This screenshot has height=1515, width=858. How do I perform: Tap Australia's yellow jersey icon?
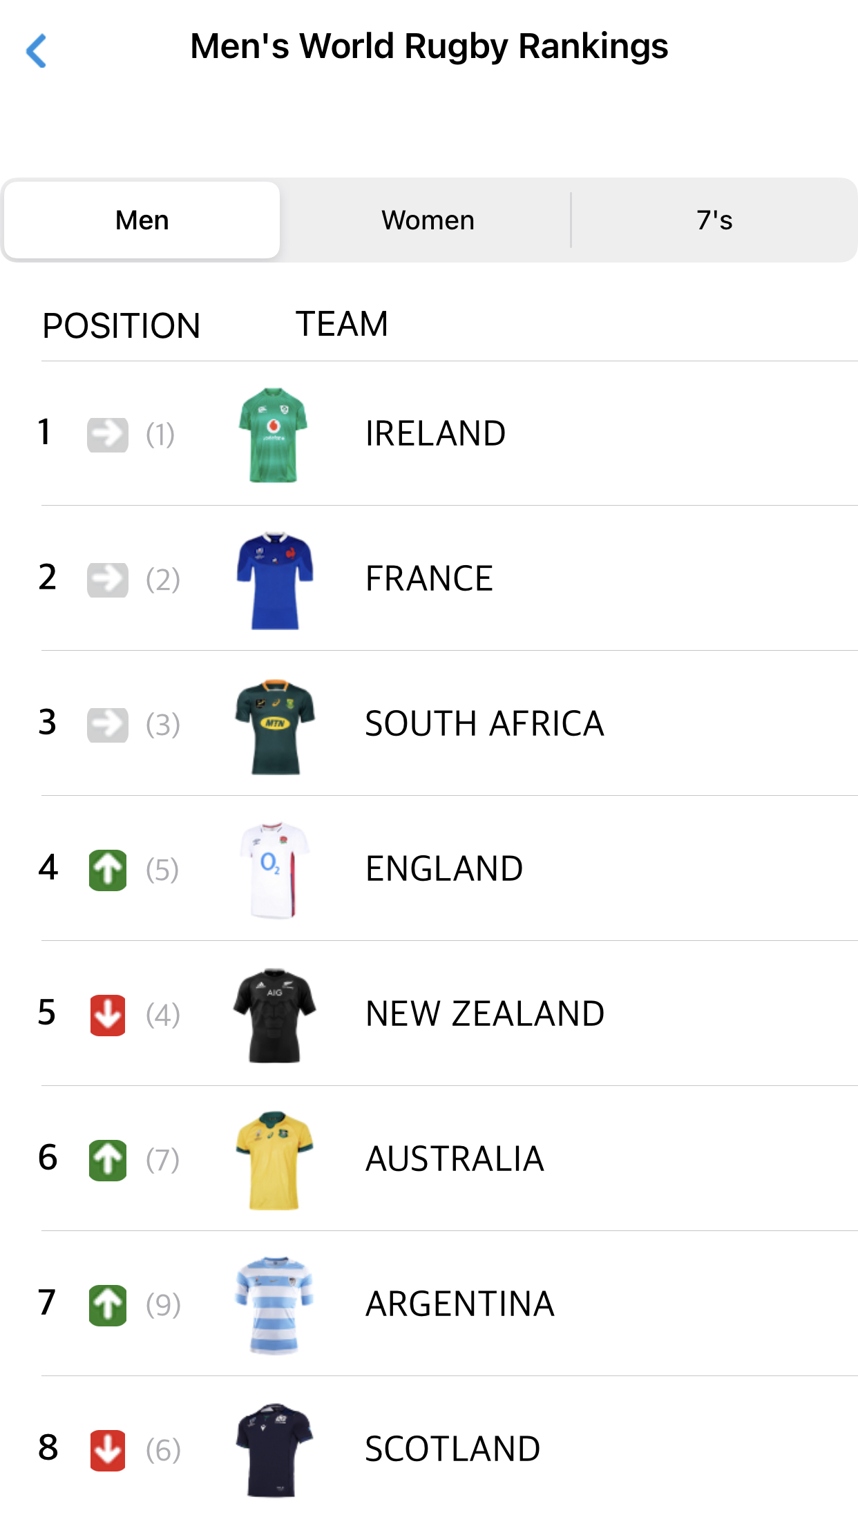click(275, 1161)
